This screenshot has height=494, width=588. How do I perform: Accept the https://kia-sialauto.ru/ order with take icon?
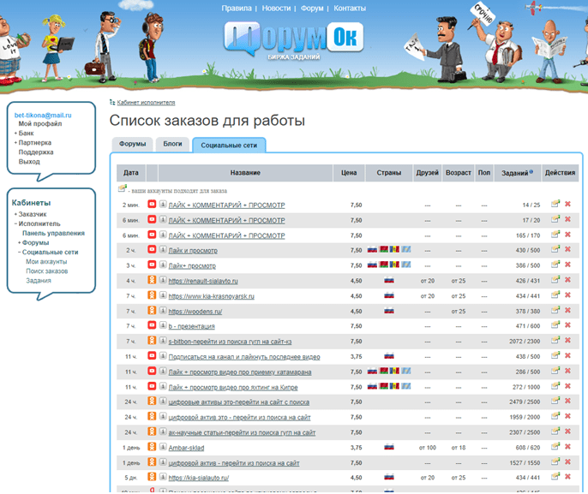(x=555, y=476)
